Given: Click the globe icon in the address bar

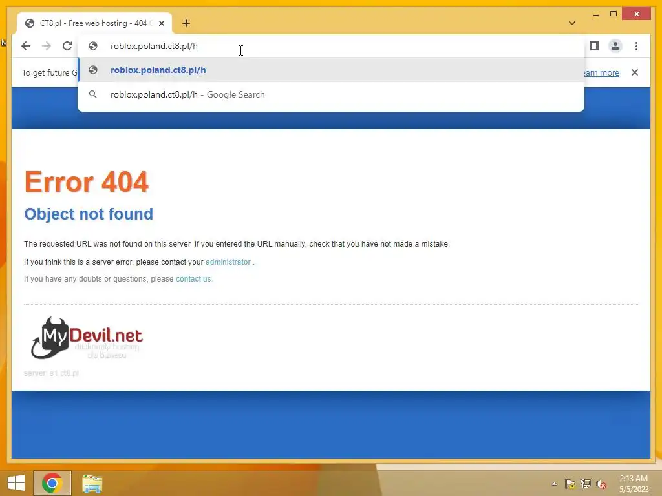Looking at the screenshot, I should pos(93,46).
